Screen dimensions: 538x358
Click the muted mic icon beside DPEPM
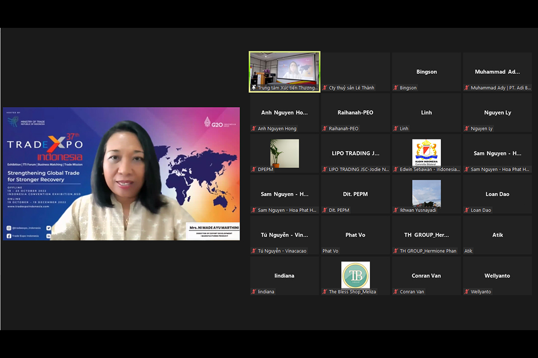pyautogui.click(x=254, y=170)
